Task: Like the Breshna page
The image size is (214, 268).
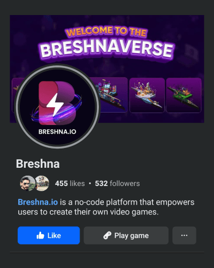Action: pos(49,235)
